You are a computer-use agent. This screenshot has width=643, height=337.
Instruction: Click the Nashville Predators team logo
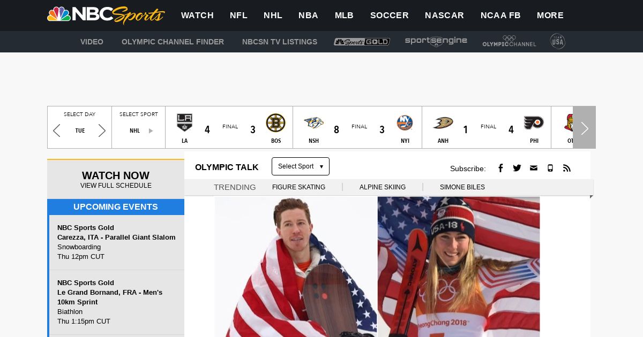pos(313,123)
